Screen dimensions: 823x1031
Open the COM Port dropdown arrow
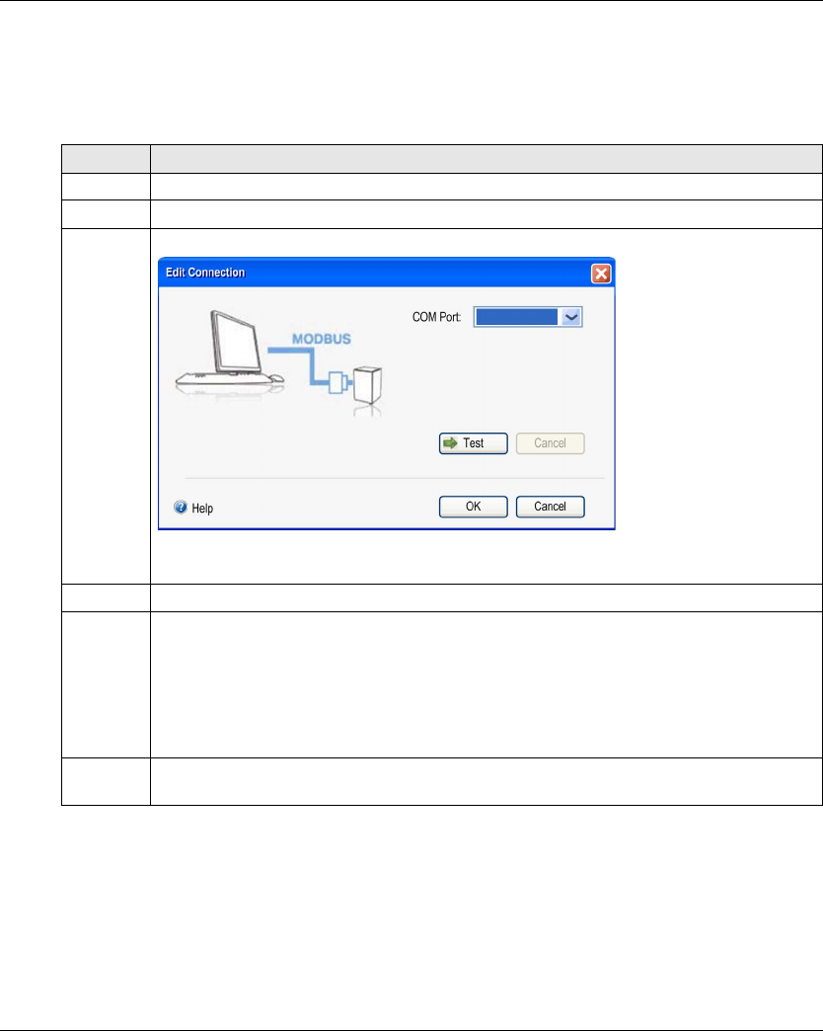click(570, 317)
